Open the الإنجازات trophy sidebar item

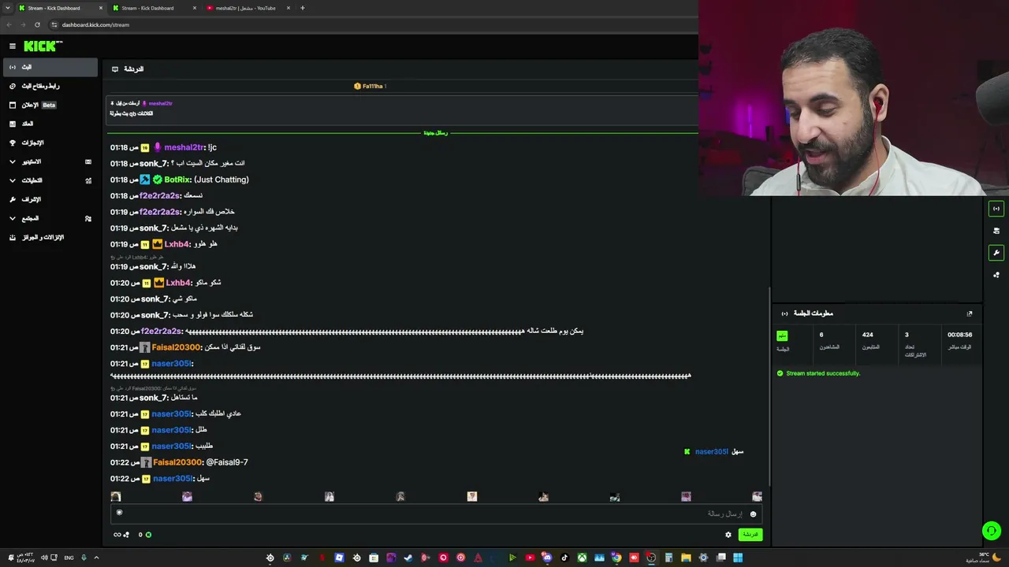tap(50, 143)
